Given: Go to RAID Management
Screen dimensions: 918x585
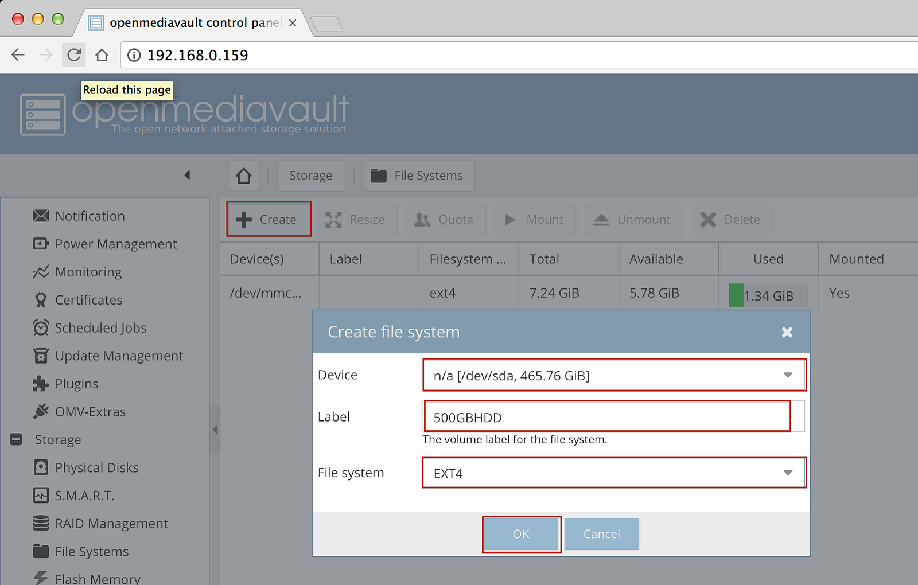Looking at the screenshot, I should (x=111, y=524).
